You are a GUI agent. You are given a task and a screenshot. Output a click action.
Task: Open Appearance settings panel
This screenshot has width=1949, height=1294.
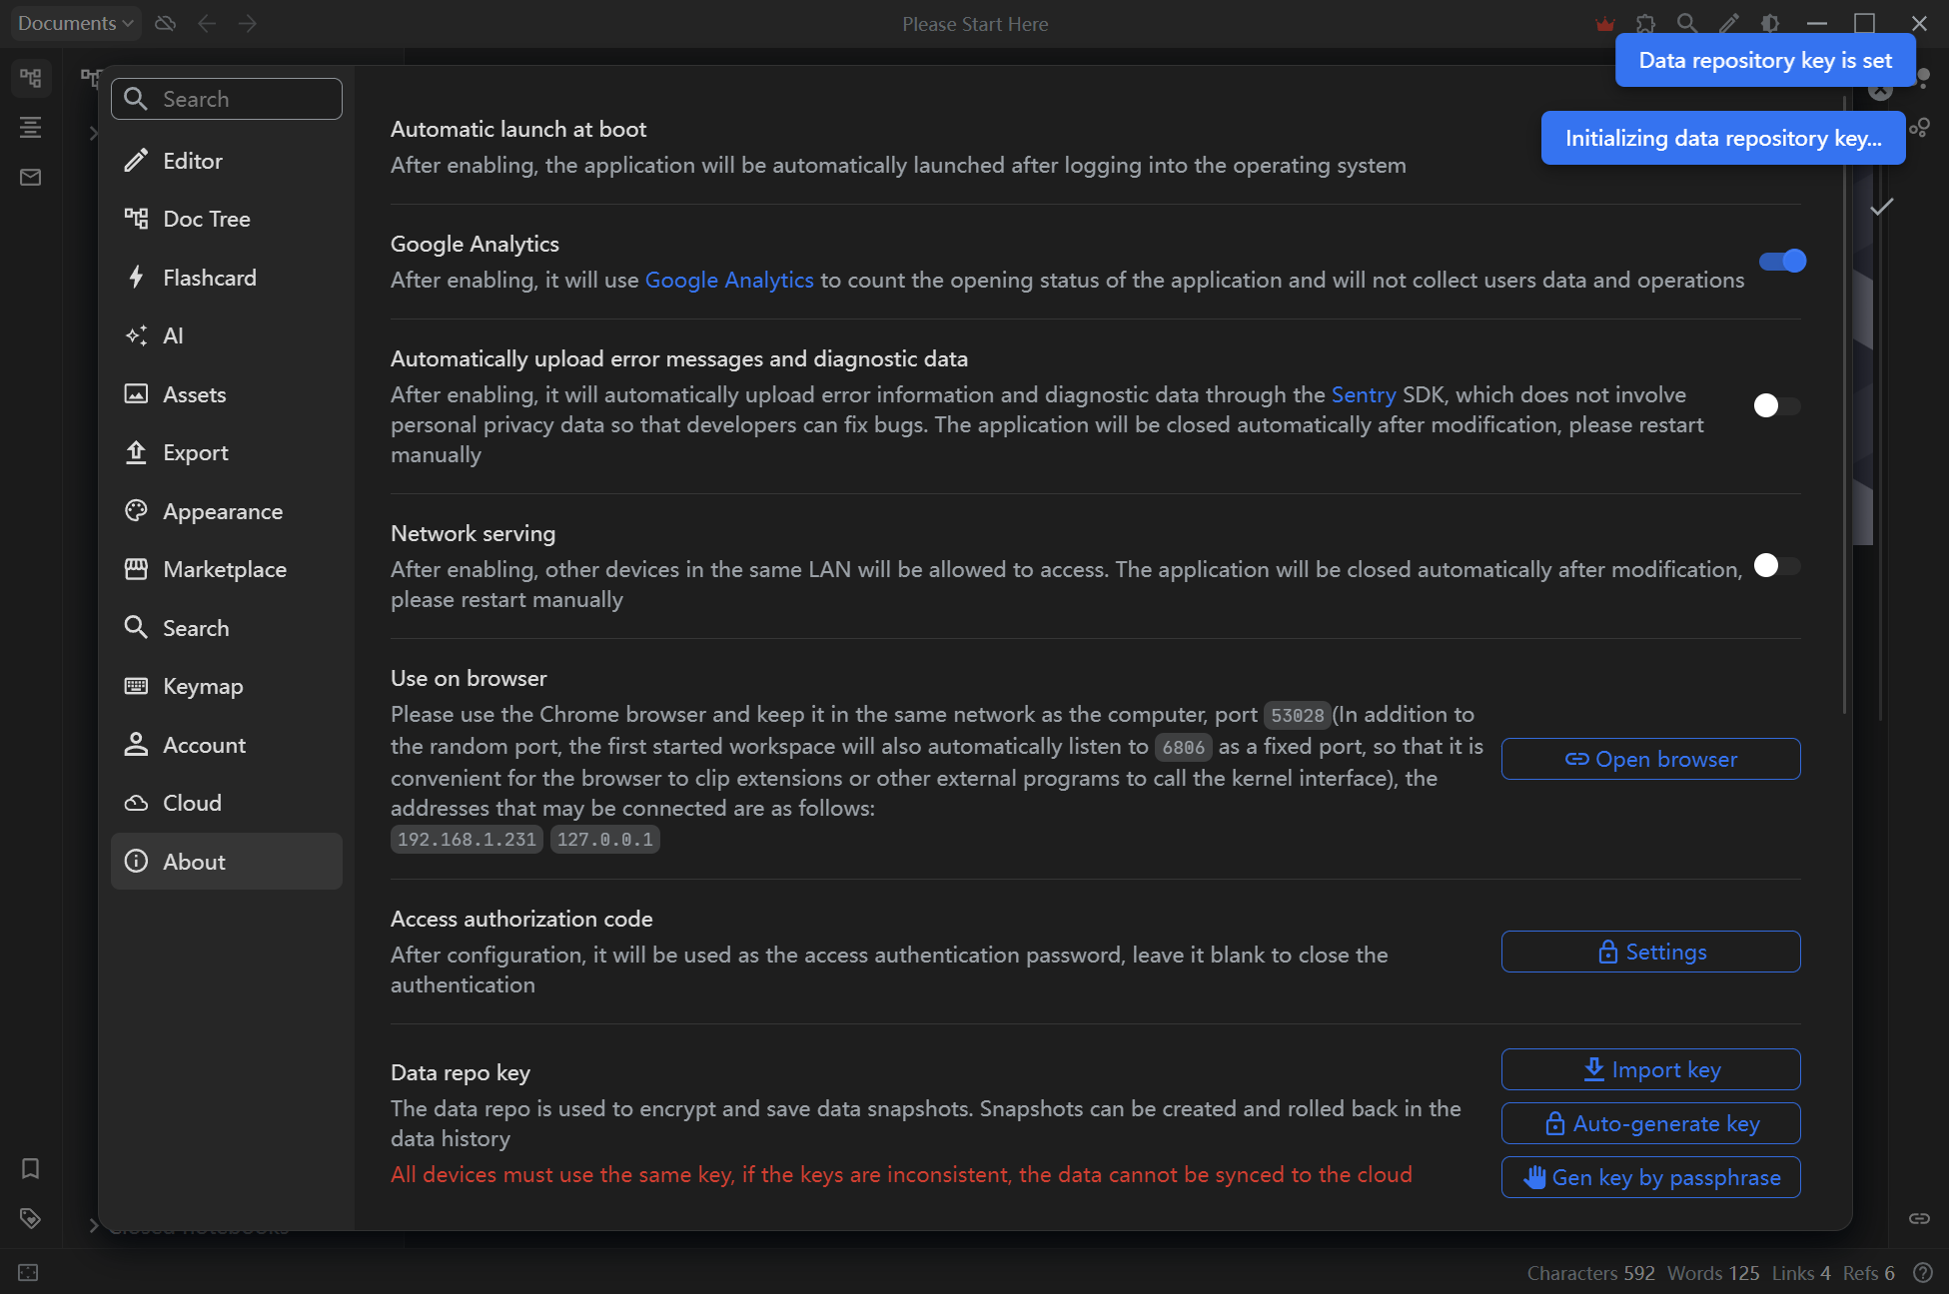(223, 510)
